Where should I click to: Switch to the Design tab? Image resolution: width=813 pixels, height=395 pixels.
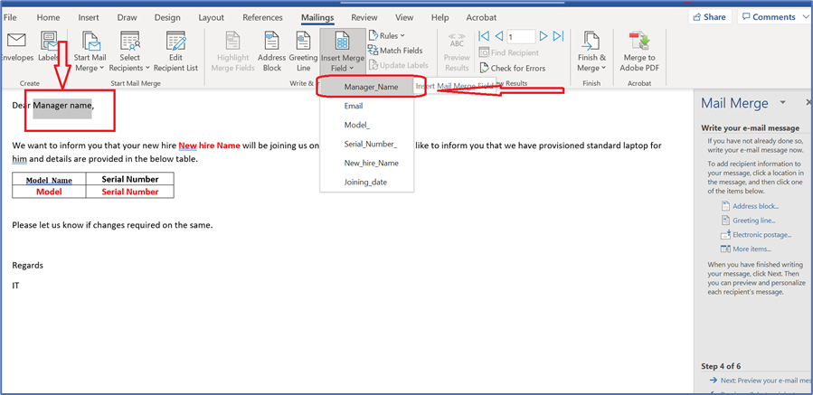click(169, 17)
